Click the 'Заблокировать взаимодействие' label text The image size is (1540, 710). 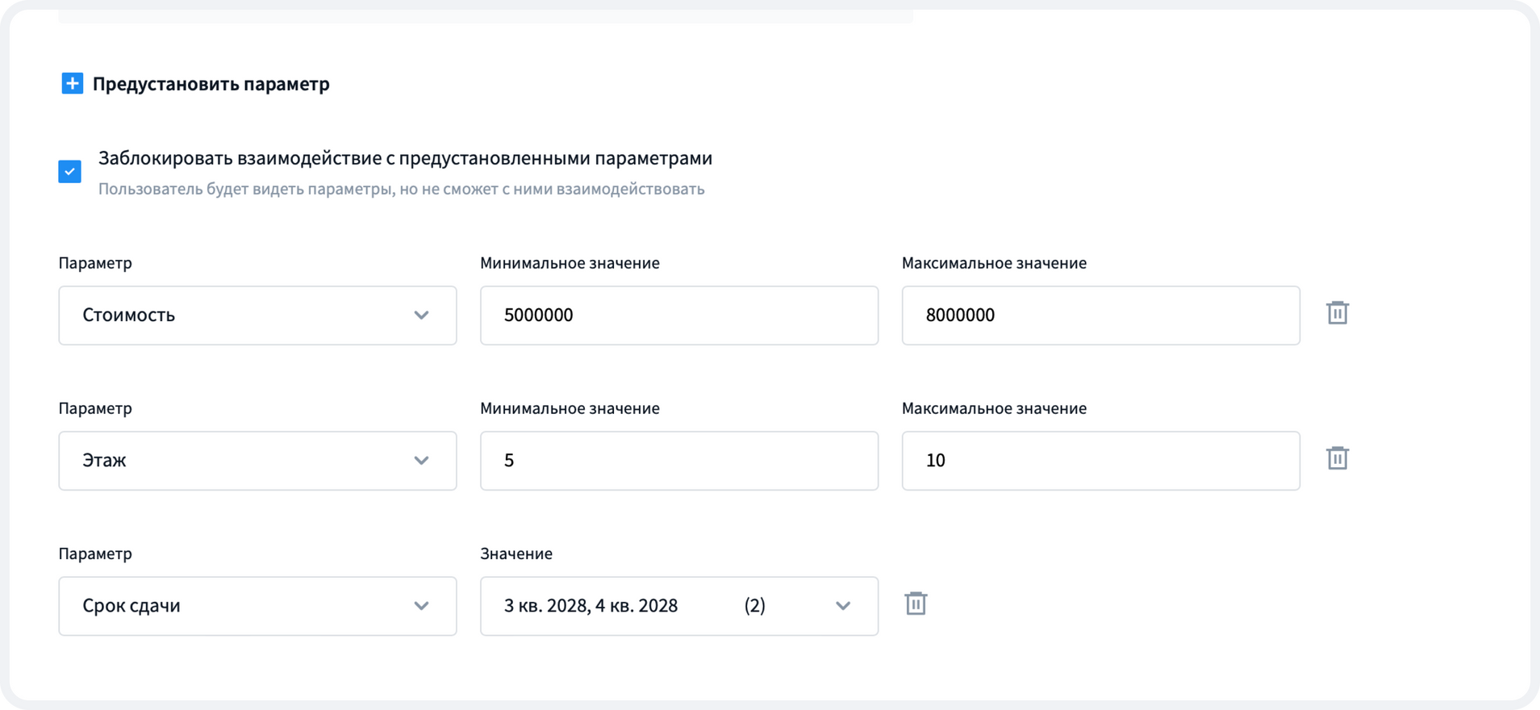pos(405,158)
